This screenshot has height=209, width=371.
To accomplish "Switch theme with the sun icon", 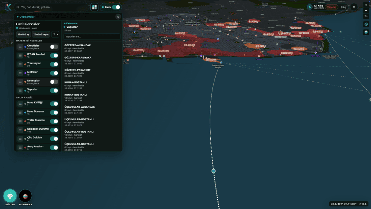I will coord(354,7).
